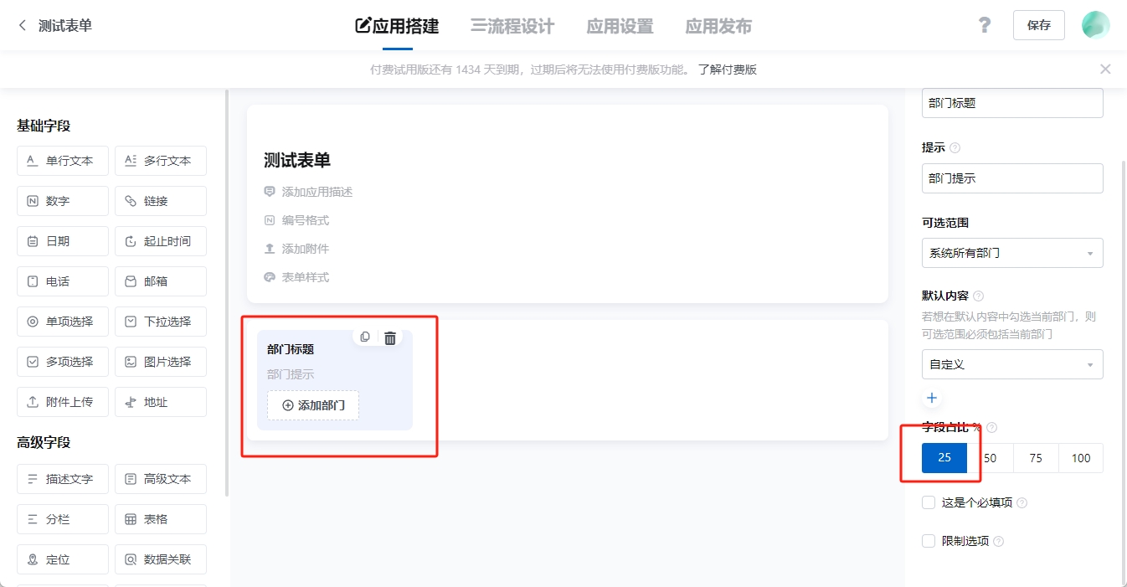
Task: Click the copy icon on the department field
Action: 365,337
